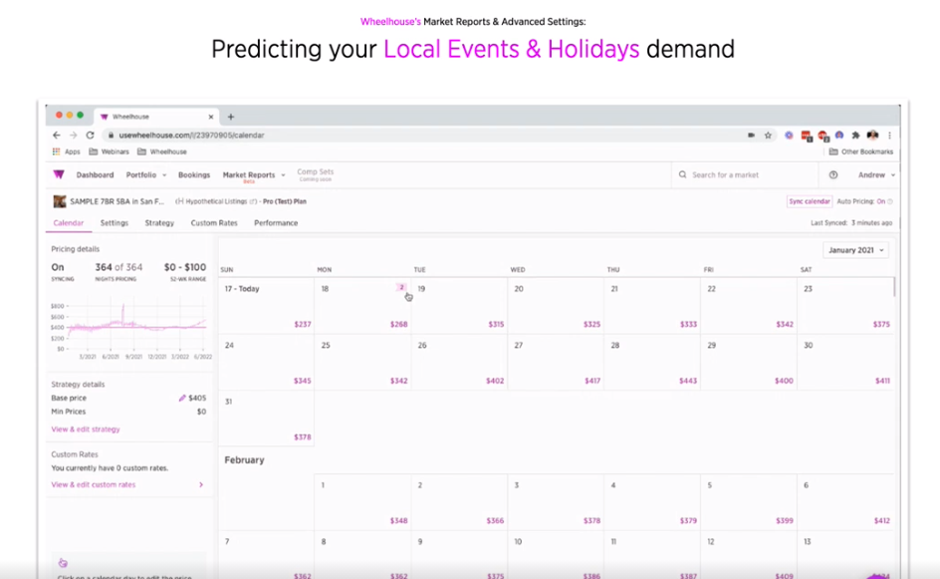Reload the page with refresh icon
The height and width of the screenshot is (579, 940).
(x=90, y=135)
